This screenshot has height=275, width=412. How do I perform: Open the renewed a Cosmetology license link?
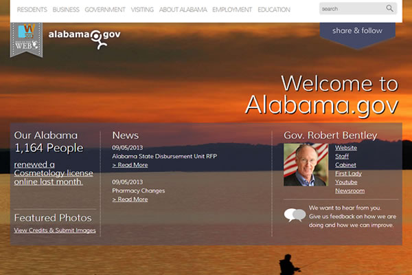[x=54, y=173]
